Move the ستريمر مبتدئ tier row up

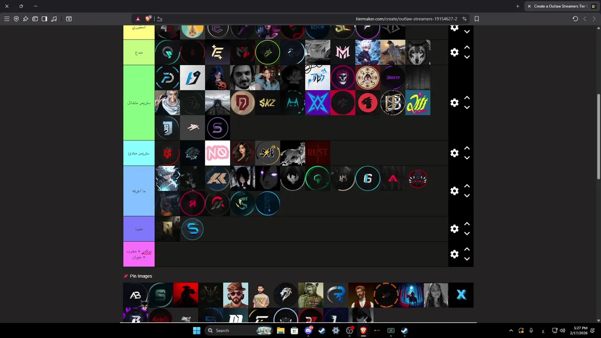467,148
